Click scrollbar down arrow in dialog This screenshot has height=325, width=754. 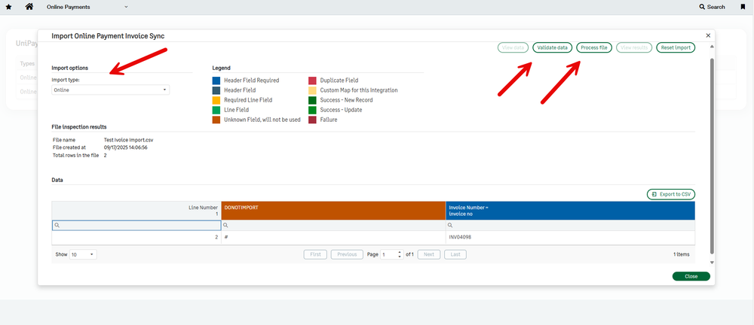click(713, 263)
